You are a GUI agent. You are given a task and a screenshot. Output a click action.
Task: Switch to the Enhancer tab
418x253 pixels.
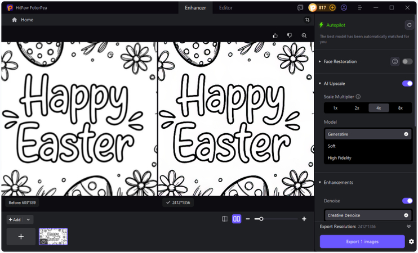pyautogui.click(x=195, y=8)
